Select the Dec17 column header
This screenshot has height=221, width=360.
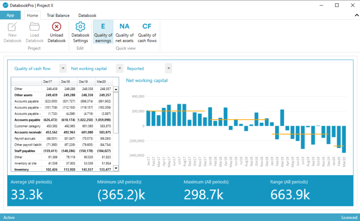tap(50, 81)
